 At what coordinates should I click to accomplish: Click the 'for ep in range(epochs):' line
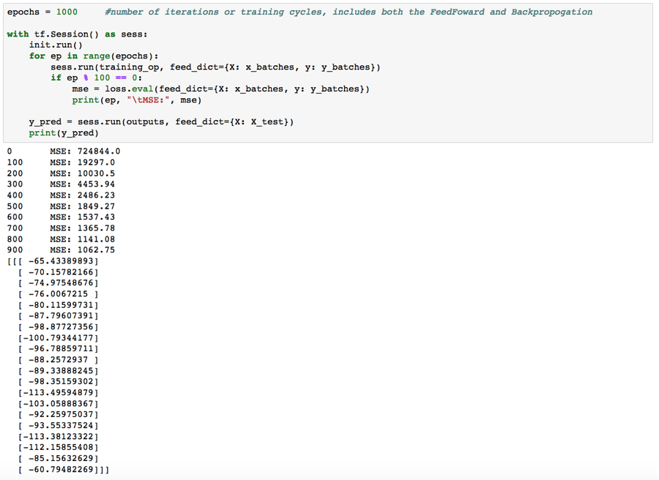click(94, 56)
